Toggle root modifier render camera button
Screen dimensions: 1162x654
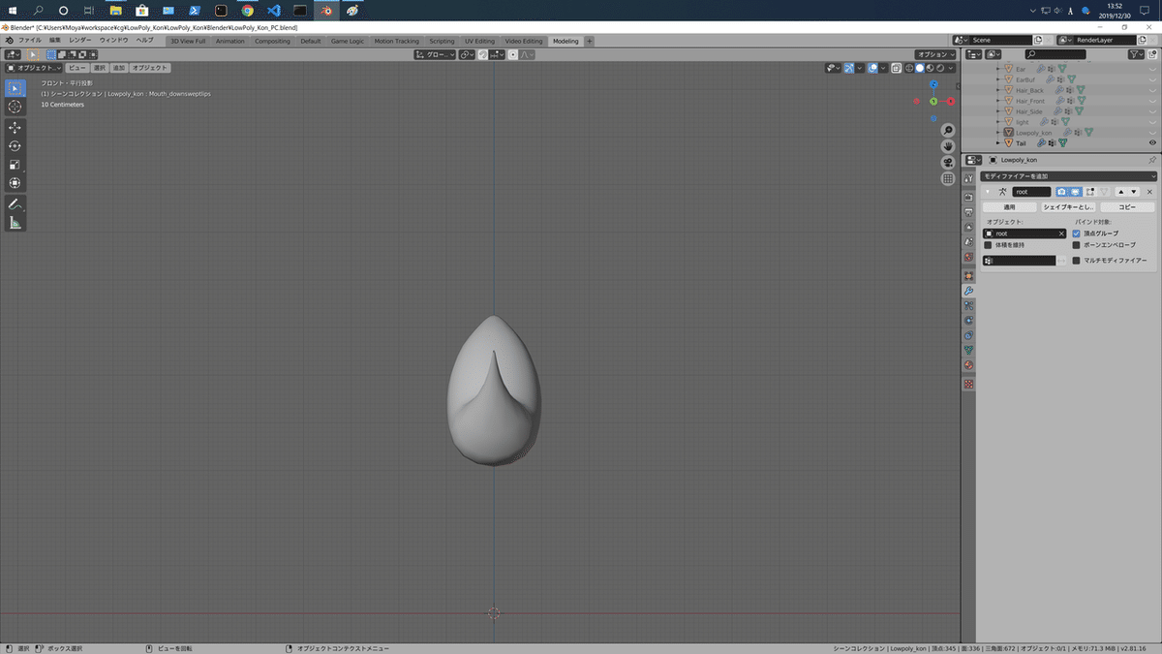pos(1062,192)
